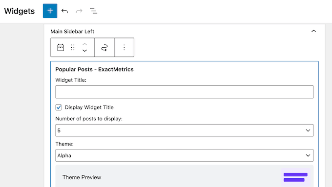Click the Theme Preview label
This screenshot has width=332, height=187.
click(82, 177)
